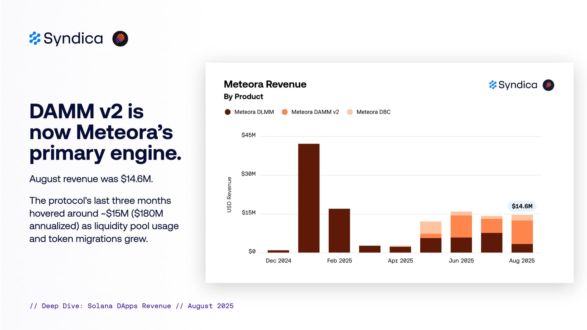
Task: Select the Meteora DBC legend color dot
Action: 350,112
